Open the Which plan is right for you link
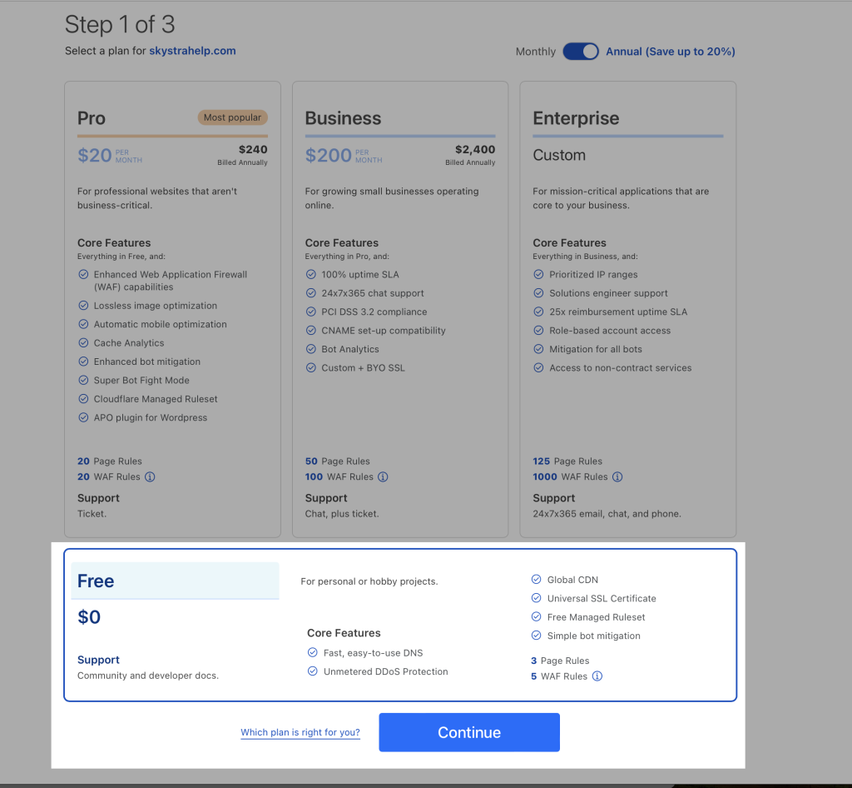852x788 pixels. [300, 733]
